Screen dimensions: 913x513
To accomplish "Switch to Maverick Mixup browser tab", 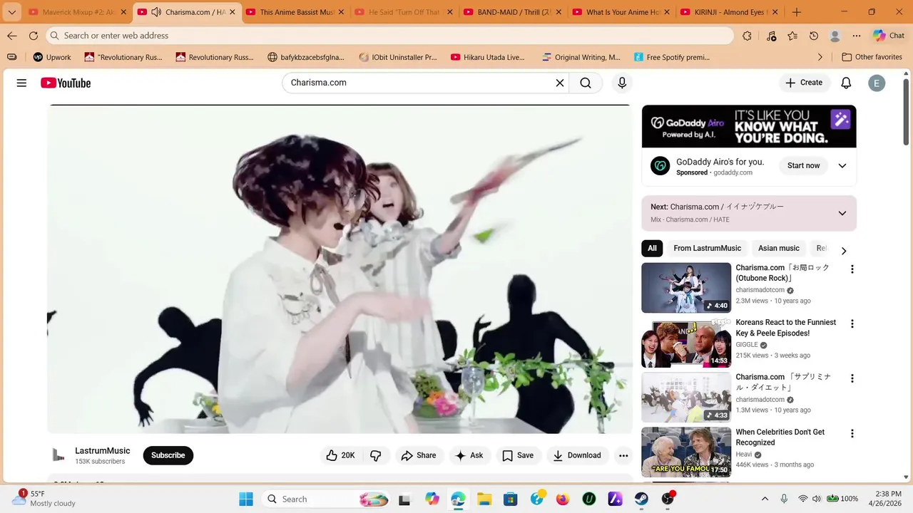I will pyautogui.click(x=78, y=12).
